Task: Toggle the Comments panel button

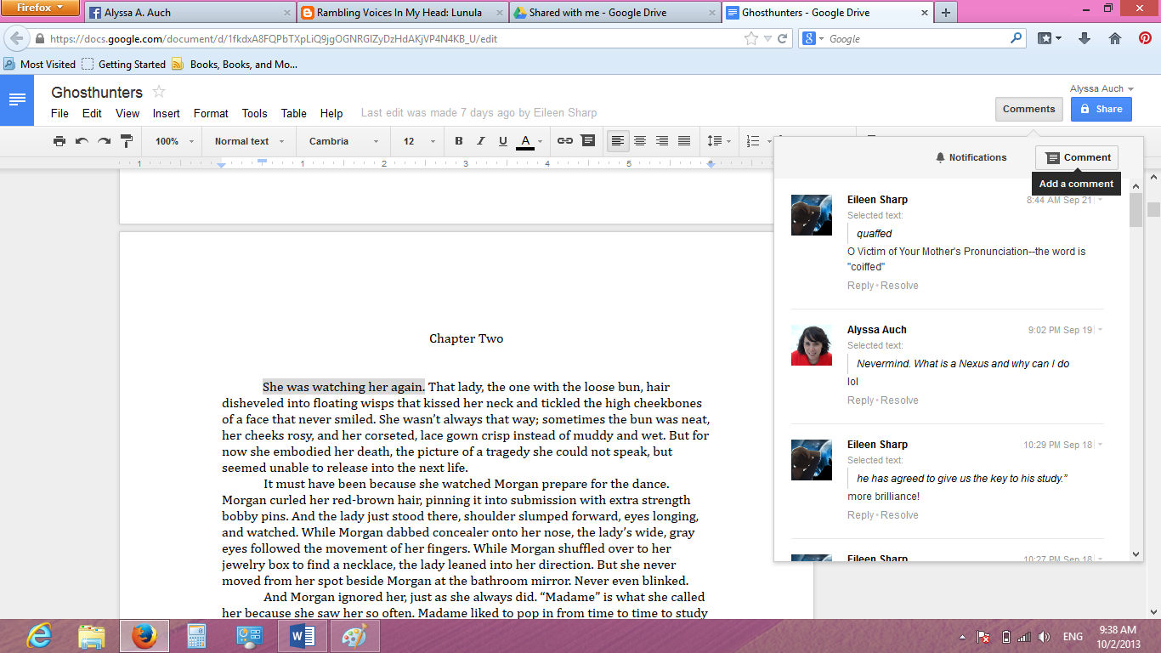Action: pyautogui.click(x=1028, y=109)
